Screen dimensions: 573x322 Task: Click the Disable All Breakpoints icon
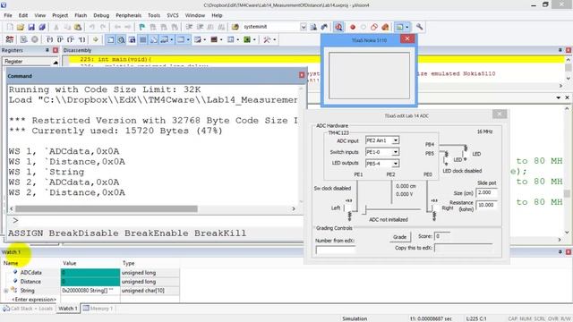[x=374, y=27]
